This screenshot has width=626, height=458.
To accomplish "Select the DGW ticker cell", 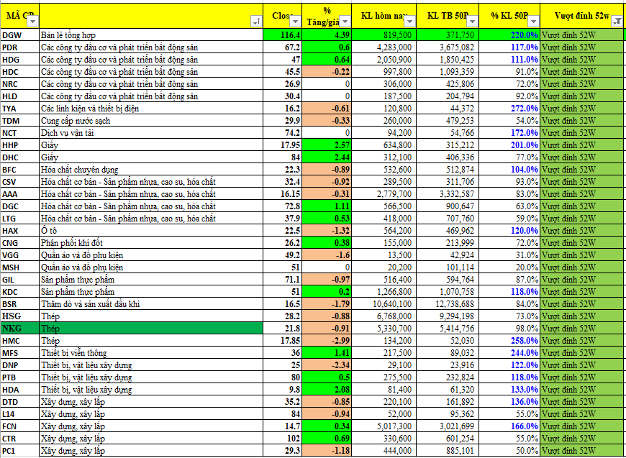I will coord(19,35).
